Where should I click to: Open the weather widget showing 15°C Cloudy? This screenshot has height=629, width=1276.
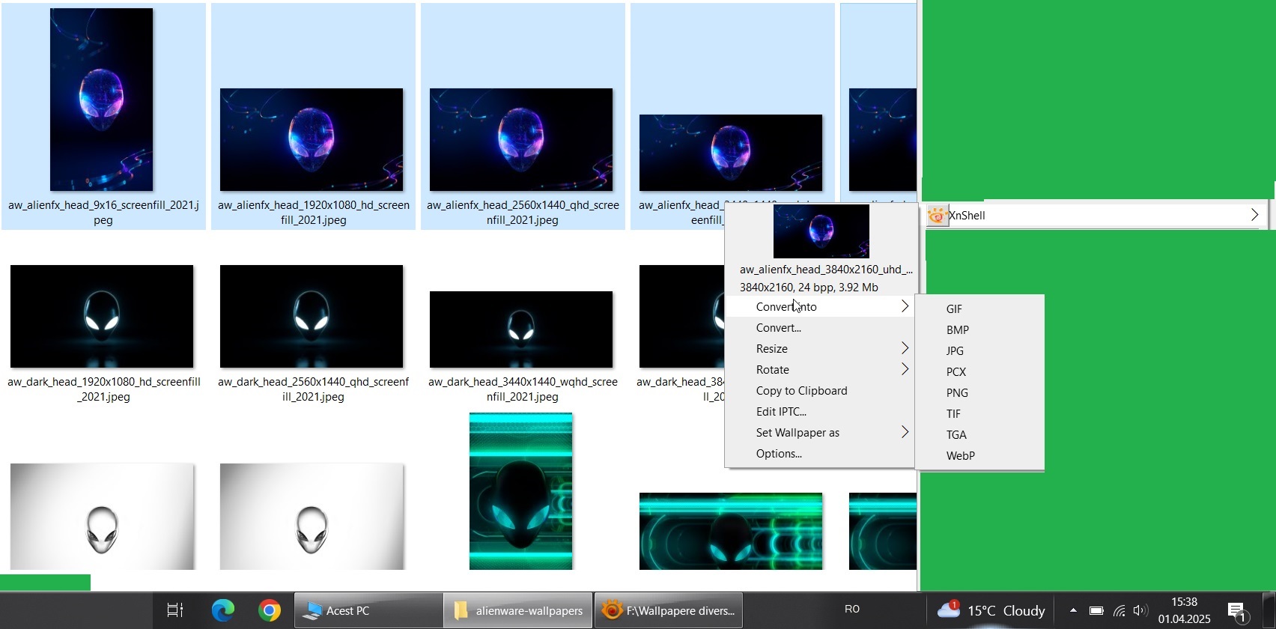pyautogui.click(x=991, y=610)
